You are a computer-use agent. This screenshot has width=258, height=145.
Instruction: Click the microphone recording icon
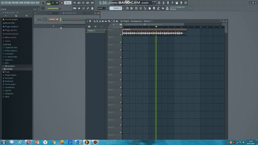click(168, 3)
